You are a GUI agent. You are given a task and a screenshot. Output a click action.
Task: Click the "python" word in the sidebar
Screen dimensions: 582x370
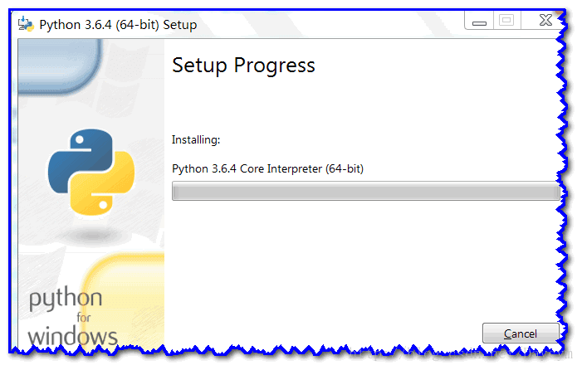point(66,299)
